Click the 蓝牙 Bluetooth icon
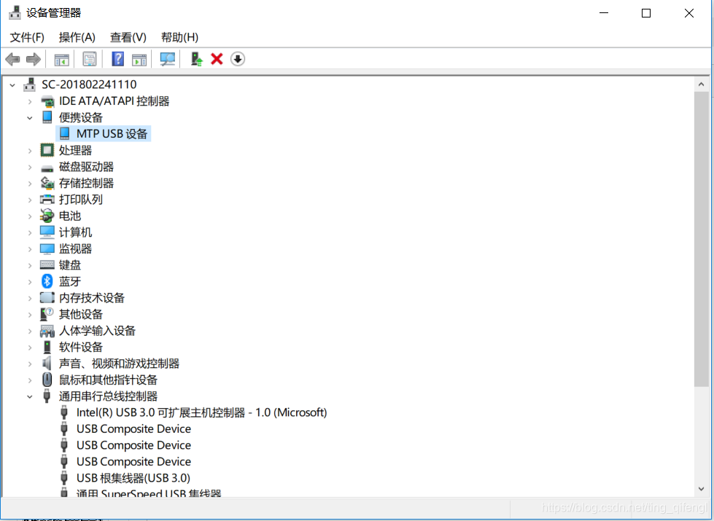 (47, 281)
